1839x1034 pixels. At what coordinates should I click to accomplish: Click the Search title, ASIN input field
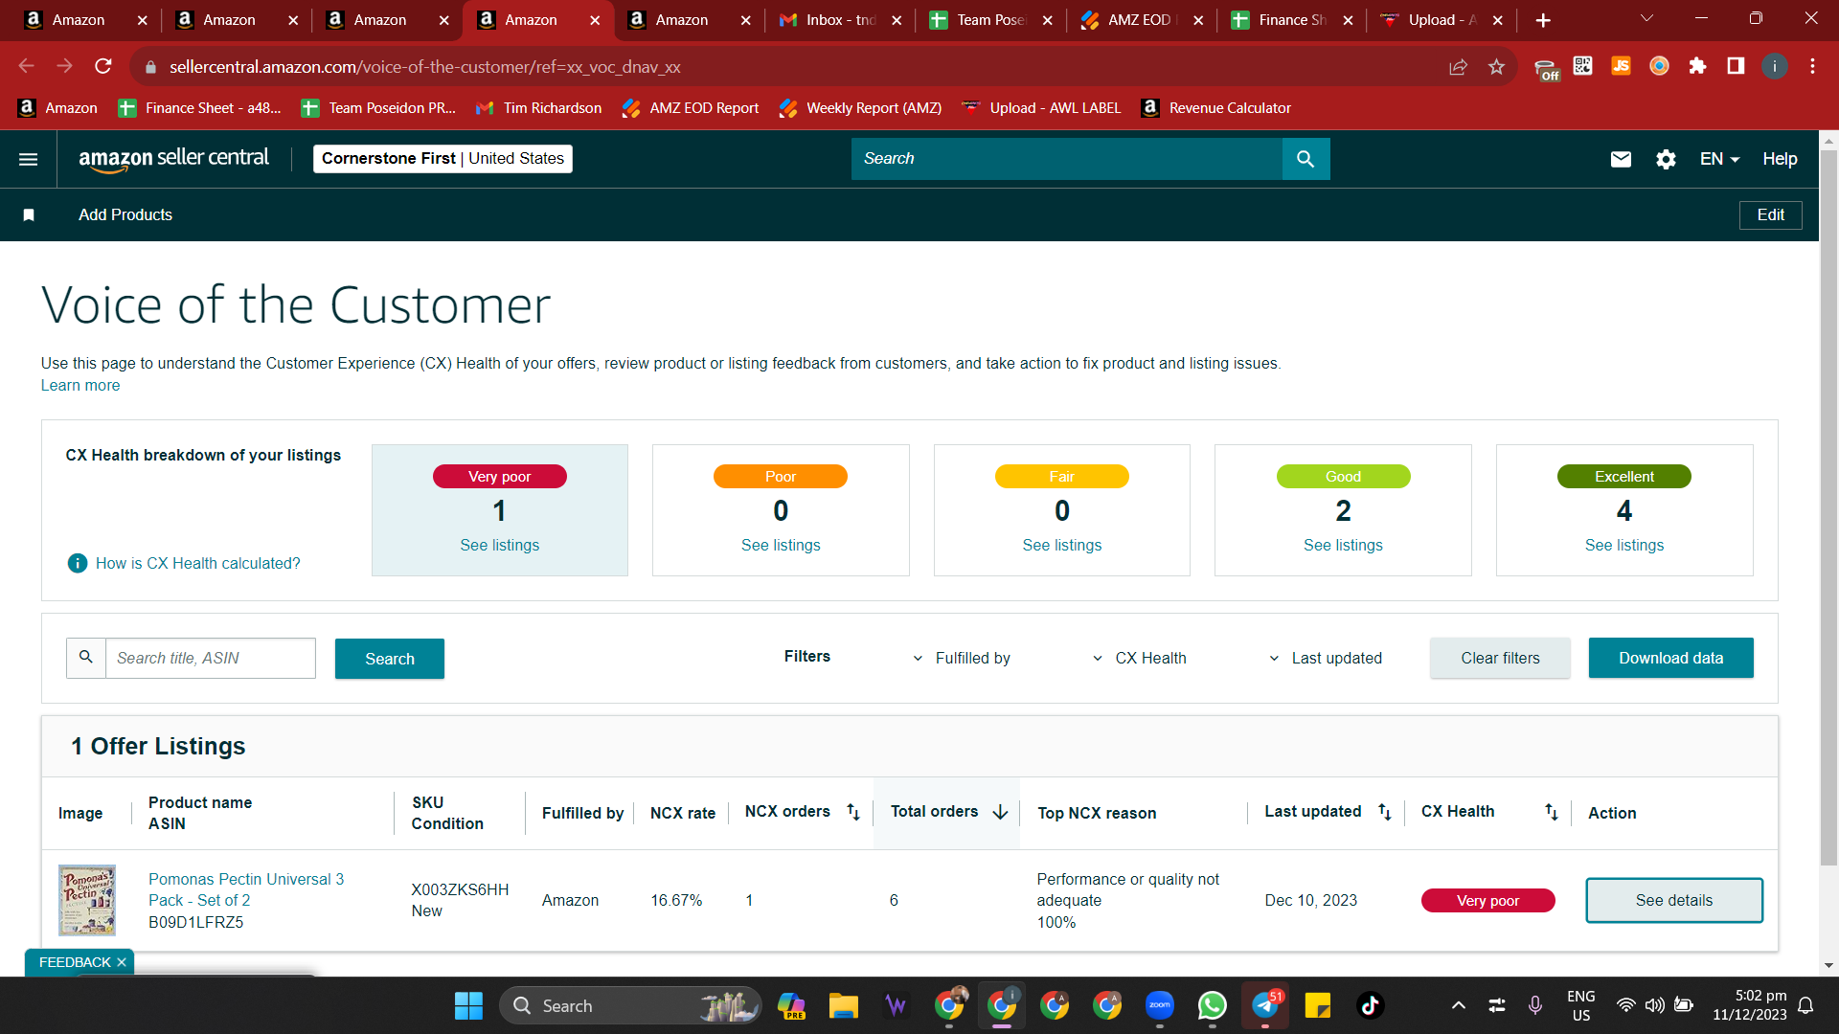coord(211,659)
